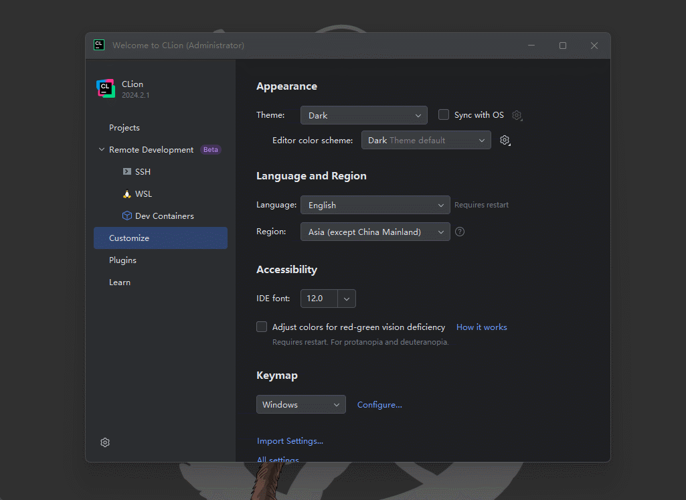Collapse the Remote Development tree section
686x500 pixels.
pyautogui.click(x=102, y=150)
